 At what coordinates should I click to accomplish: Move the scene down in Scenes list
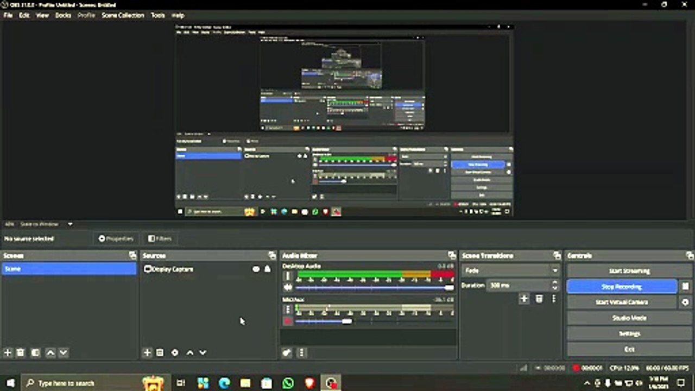pos(63,352)
